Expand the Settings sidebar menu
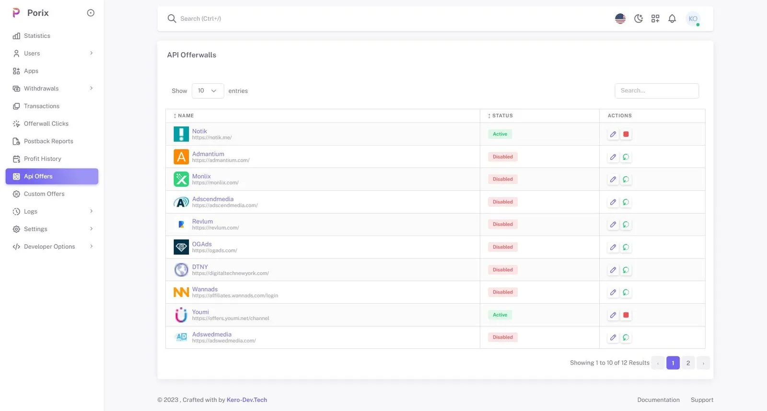Screen dimensions: 767x411 pos(52,229)
